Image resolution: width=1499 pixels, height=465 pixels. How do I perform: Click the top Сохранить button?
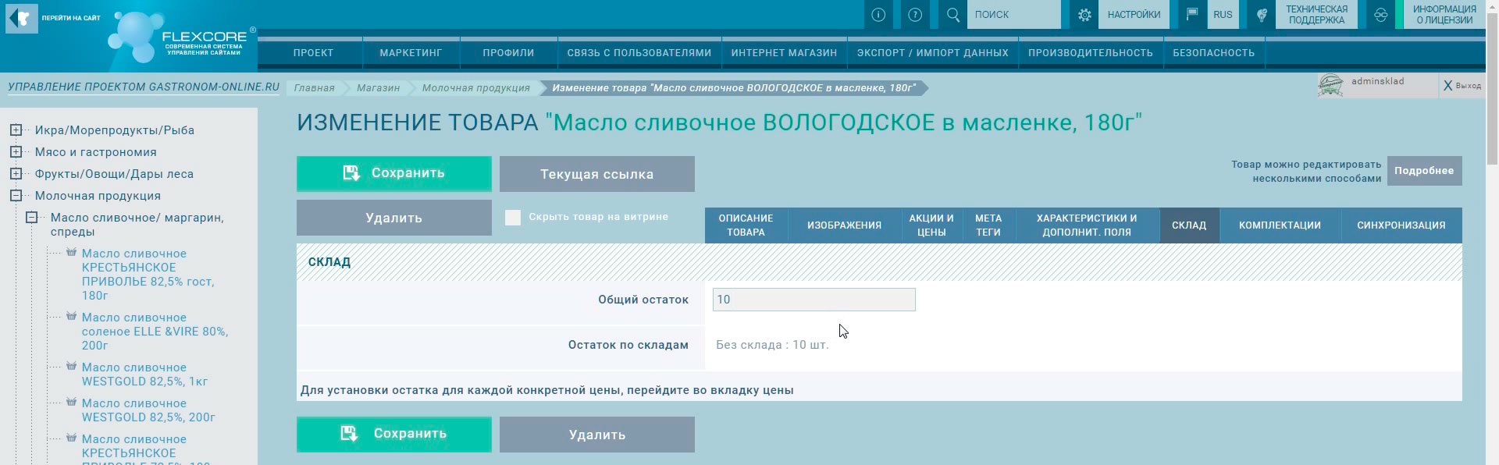tap(394, 173)
